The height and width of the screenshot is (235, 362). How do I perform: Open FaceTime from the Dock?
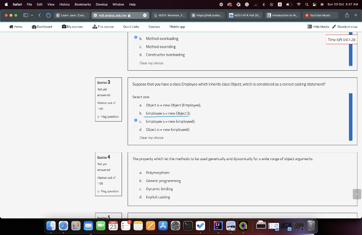101,226
